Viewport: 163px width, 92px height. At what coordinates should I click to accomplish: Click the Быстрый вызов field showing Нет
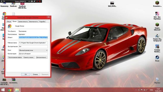(33, 47)
